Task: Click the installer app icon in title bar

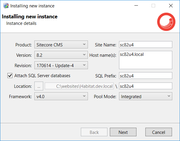Action: [x=6, y=6]
